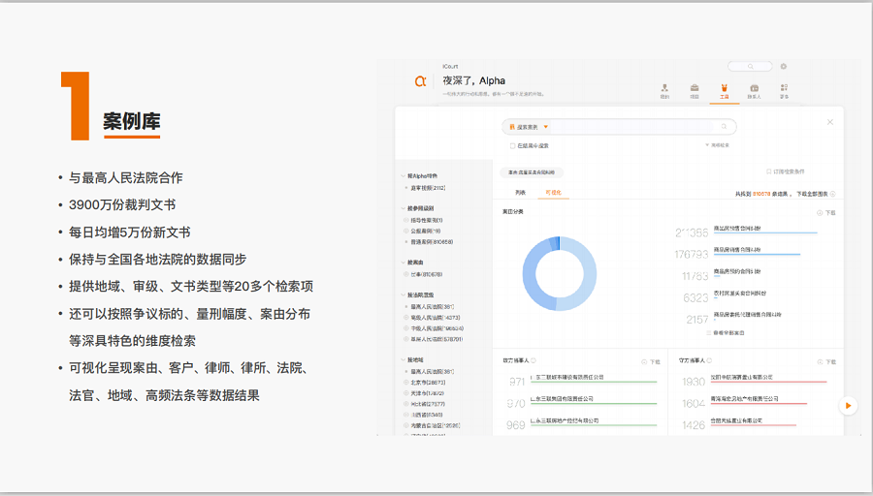Collapse the 按Alpha特色 filter group

pos(404,175)
